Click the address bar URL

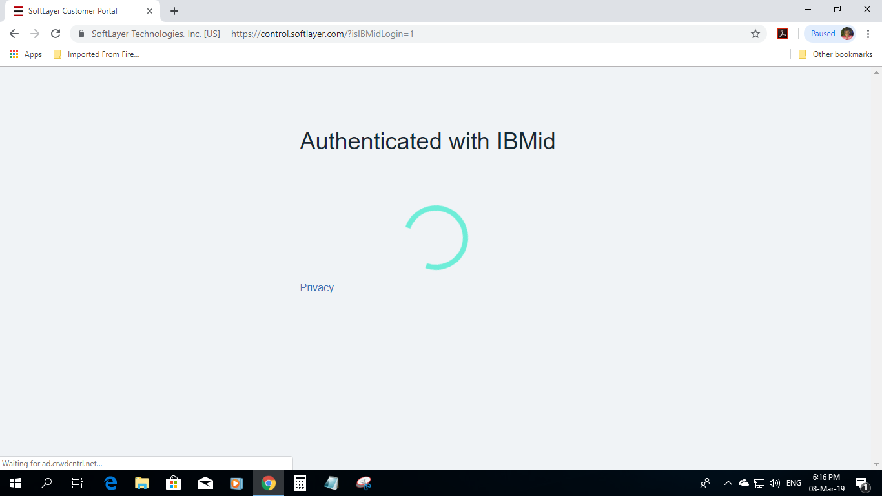coord(322,34)
